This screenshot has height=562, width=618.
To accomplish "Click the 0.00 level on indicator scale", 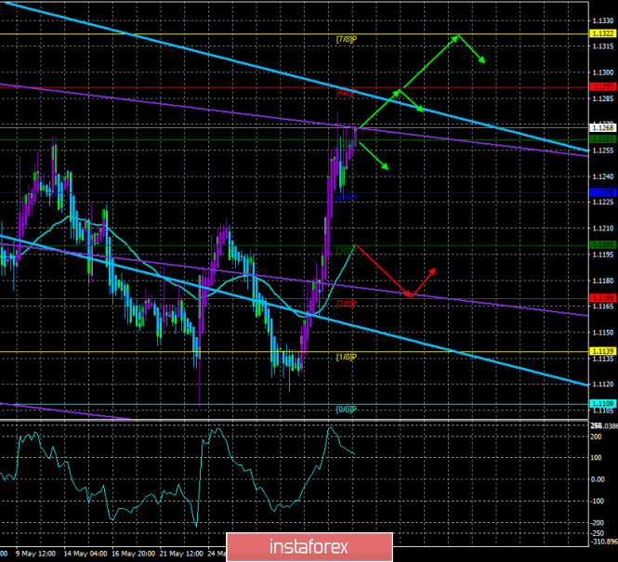I will [x=601, y=480].
